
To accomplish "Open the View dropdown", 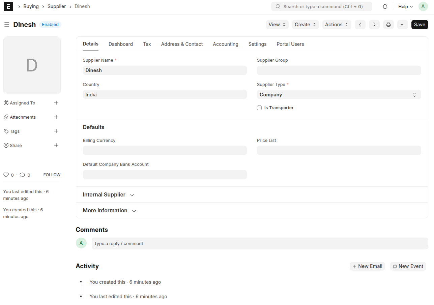I will pos(277,25).
